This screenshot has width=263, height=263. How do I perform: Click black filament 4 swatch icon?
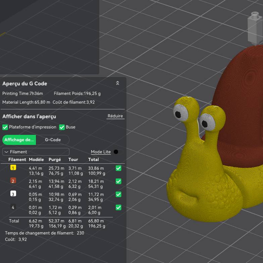pos(13,207)
